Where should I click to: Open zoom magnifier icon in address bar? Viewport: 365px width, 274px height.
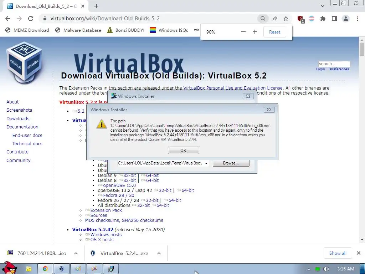263,19
